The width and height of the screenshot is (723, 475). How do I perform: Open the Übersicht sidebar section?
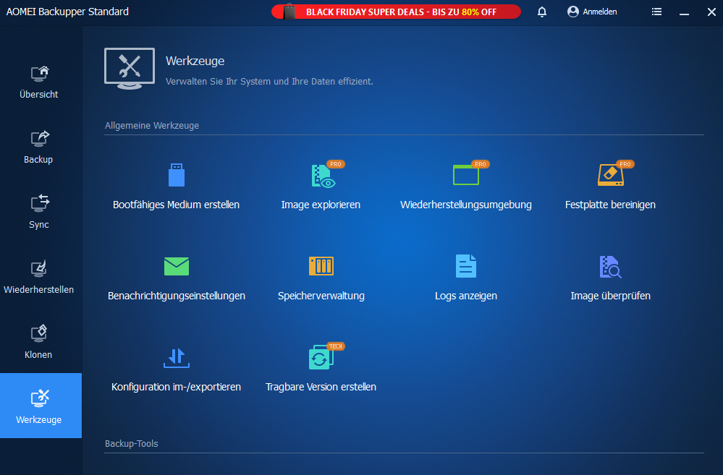[x=39, y=83]
